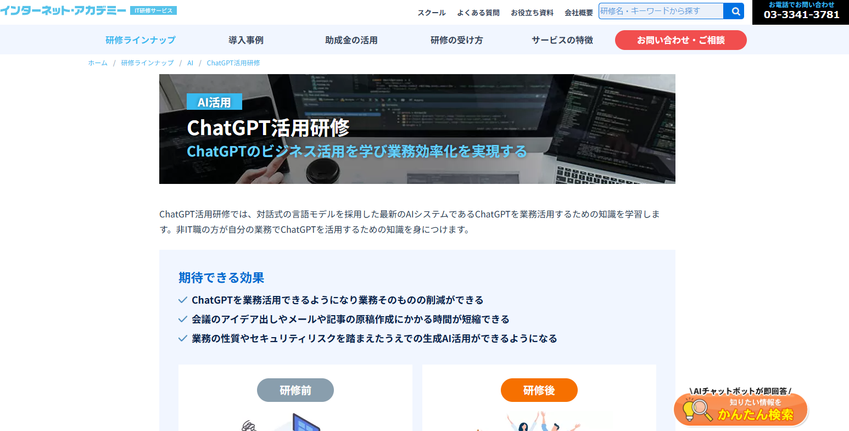The width and height of the screenshot is (849, 431).
Task: Open the かんたん検索 AI chatbot widget
Action: click(741, 407)
